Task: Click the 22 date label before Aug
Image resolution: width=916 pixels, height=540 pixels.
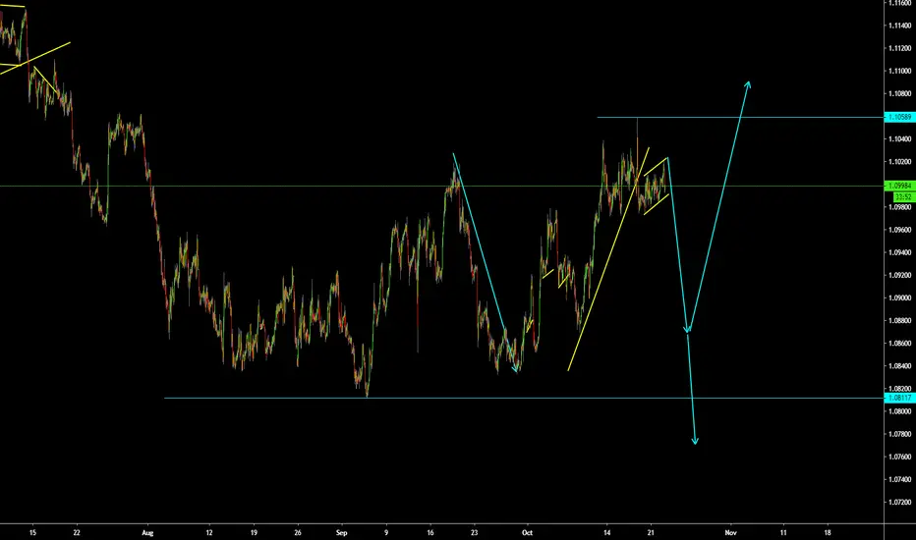Action: tap(77, 532)
